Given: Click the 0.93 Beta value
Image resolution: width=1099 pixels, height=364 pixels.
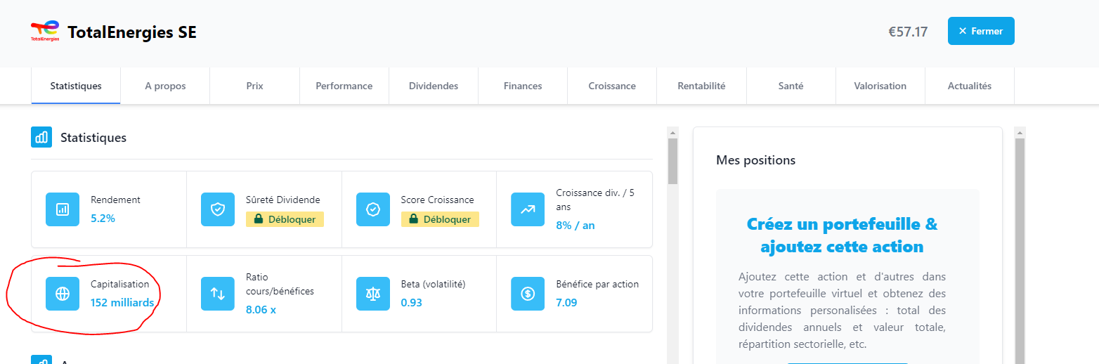Looking at the screenshot, I should point(412,303).
